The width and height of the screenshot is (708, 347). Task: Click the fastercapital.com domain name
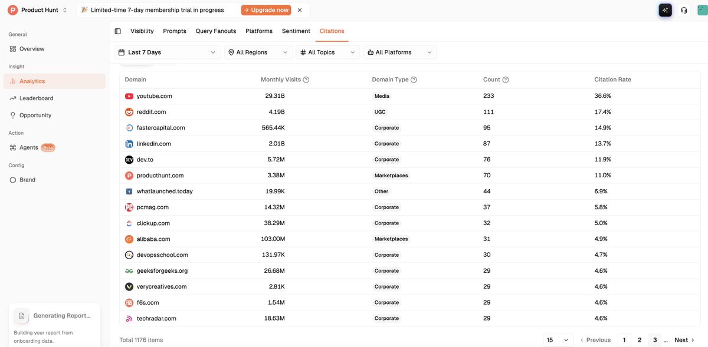[161, 128]
